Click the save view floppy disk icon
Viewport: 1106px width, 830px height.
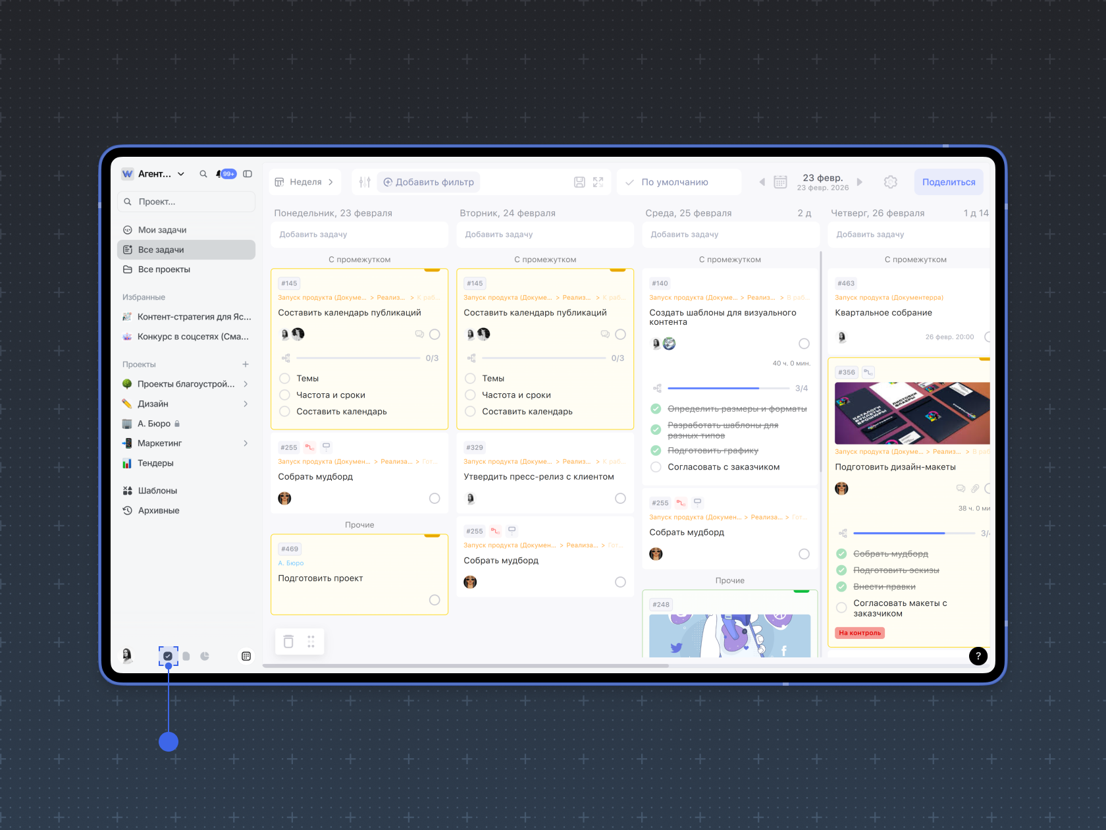pos(579,182)
